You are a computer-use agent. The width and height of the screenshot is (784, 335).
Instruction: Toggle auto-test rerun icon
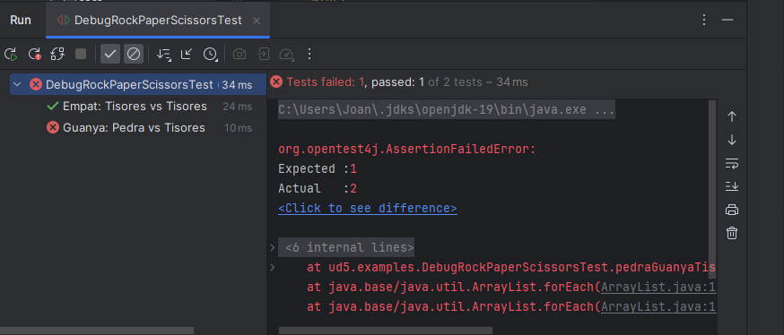[x=57, y=54]
